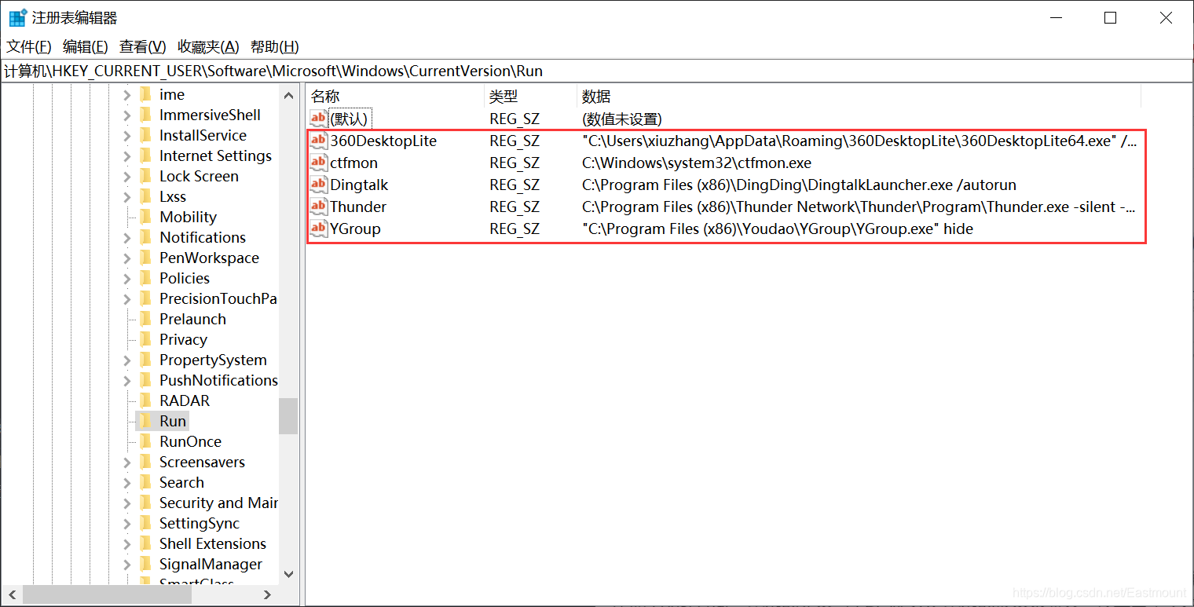Viewport: 1194px width, 607px height.
Task: Click the folder icon next to RunOnce
Action: click(145, 442)
